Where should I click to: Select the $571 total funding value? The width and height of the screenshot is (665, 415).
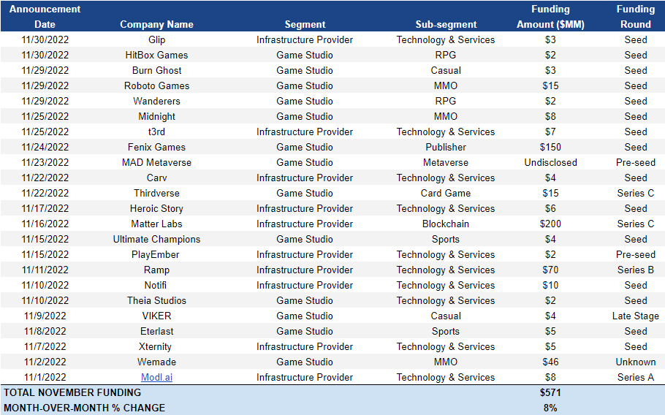tap(550, 392)
